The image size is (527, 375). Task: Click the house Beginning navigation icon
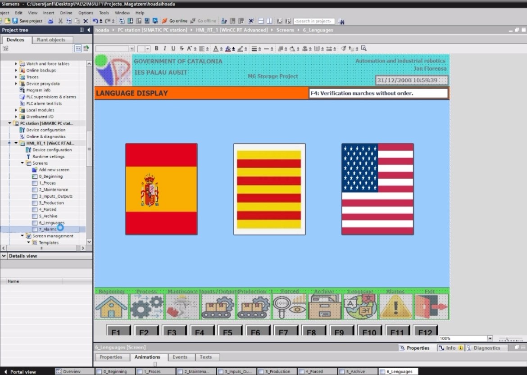point(111,307)
